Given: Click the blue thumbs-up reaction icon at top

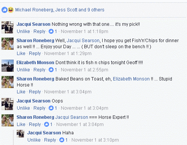Looking at the screenshot, I should click(5, 10).
